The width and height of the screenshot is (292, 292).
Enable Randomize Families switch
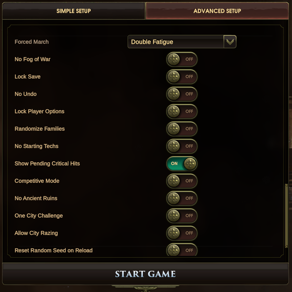tap(182, 129)
